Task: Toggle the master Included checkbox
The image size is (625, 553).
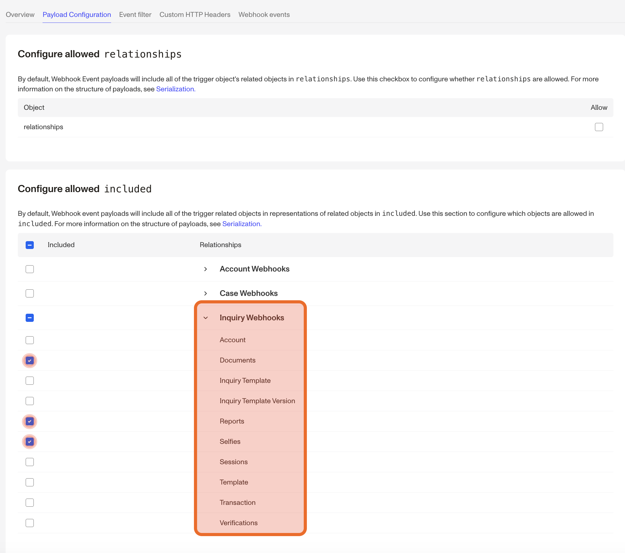Action: coord(29,245)
